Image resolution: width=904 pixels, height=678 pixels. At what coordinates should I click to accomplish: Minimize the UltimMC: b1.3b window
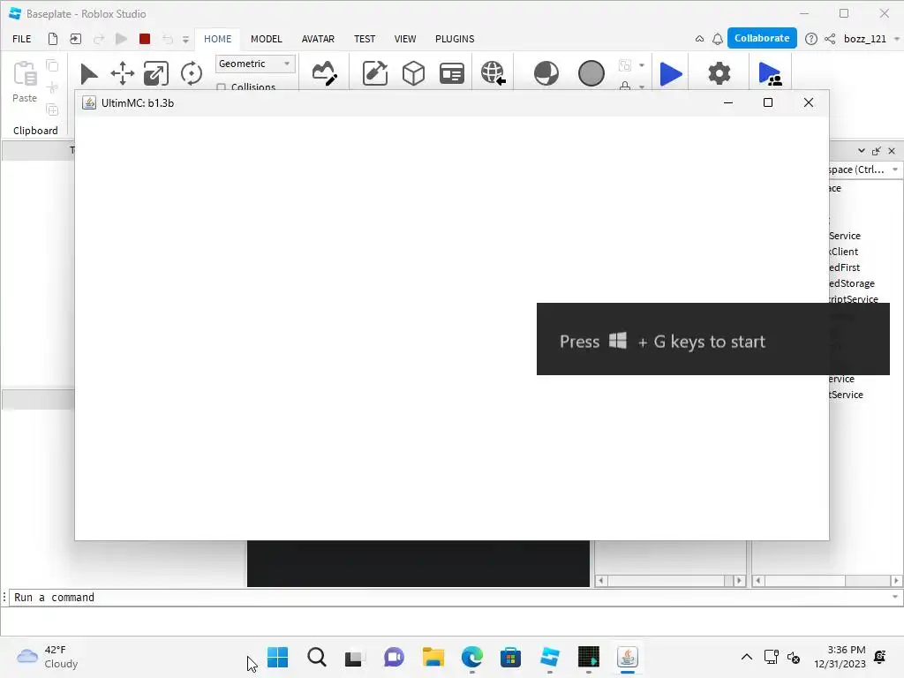(x=728, y=102)
